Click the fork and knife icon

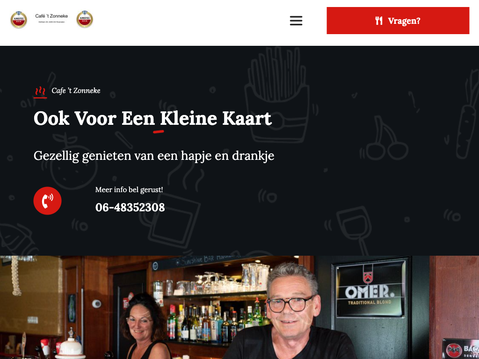tap(379, 21)
